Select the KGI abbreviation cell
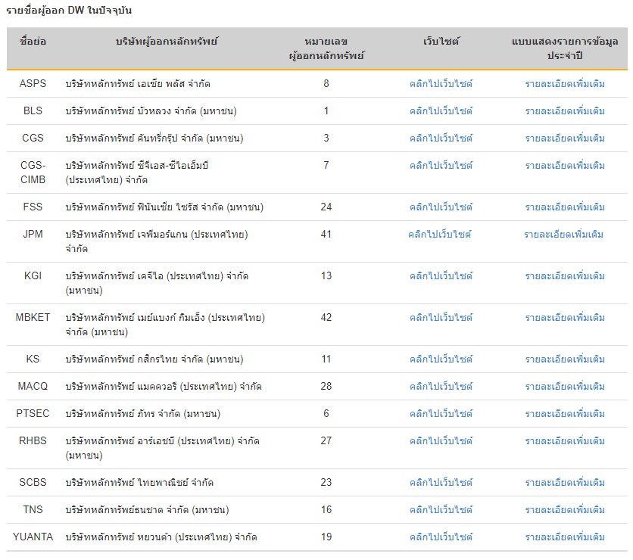 pyautogui.click(x=33, y=275)
